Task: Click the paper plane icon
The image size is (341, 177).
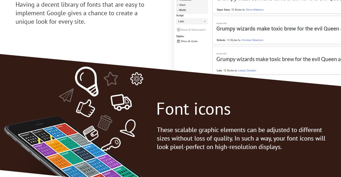Action: point(66,96)
